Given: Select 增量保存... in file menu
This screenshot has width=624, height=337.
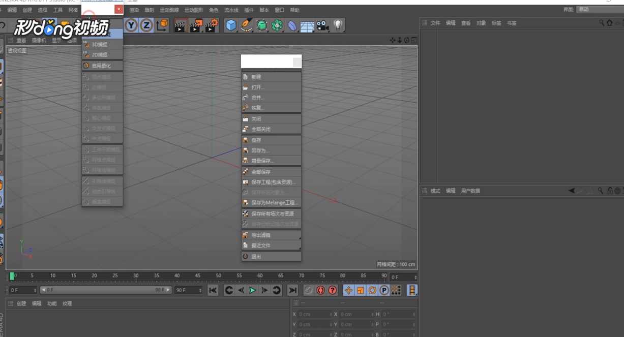Looking at the screenshot, I should click(x=271, y=160).
